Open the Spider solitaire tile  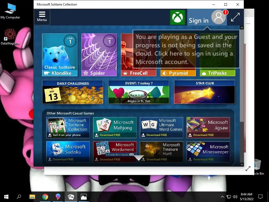pyautogui.click(x=99, y=55)
